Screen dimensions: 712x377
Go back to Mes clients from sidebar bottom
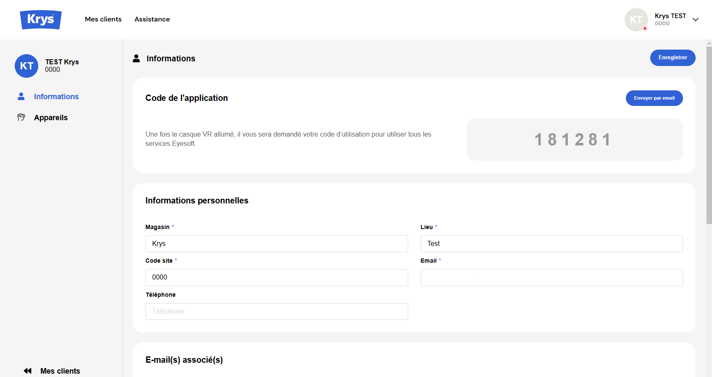click(60, 371)
